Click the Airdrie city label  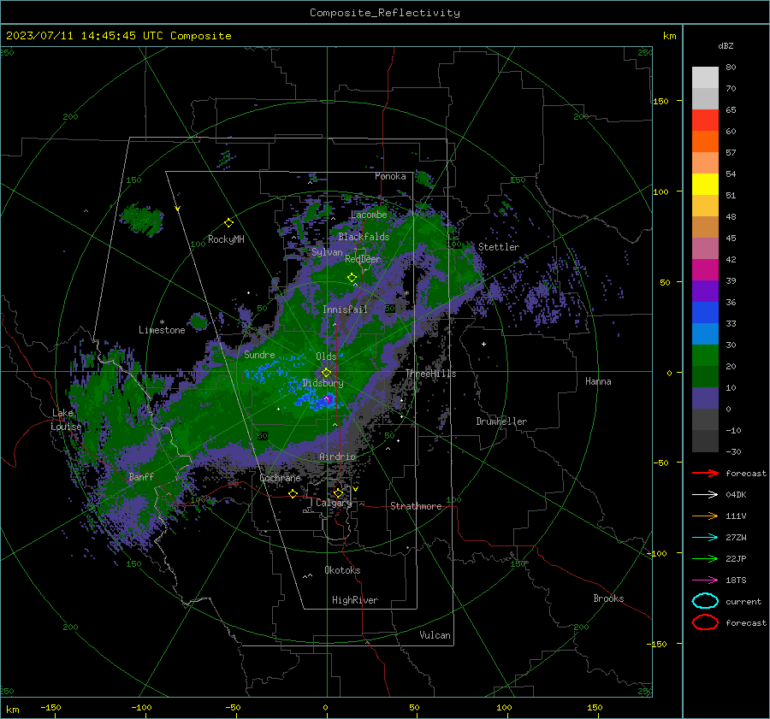click(x=337, y=457)
